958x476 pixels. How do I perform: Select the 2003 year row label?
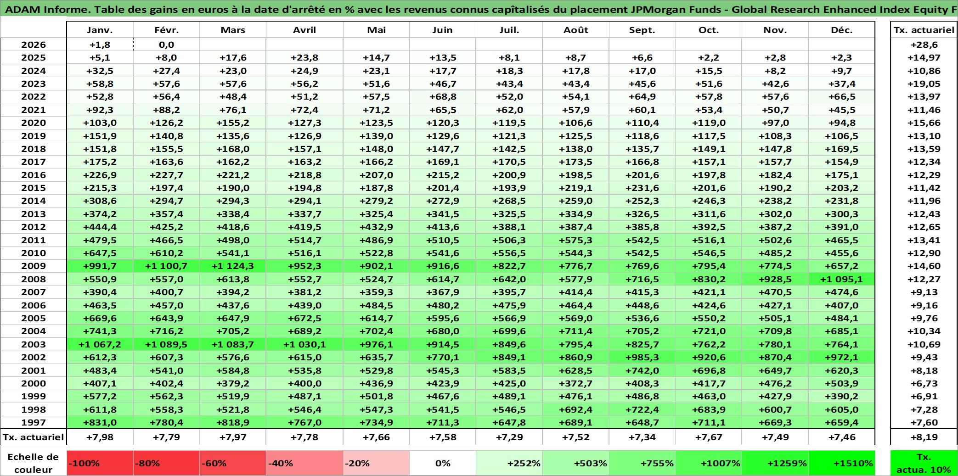(x=34, y=344)
